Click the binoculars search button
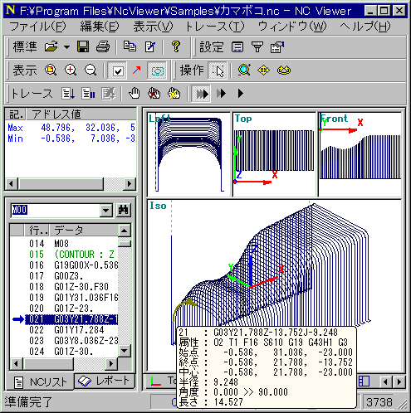 tap(123, 210)
